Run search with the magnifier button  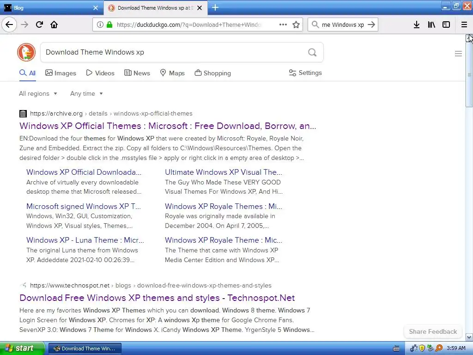pos(312,53)
